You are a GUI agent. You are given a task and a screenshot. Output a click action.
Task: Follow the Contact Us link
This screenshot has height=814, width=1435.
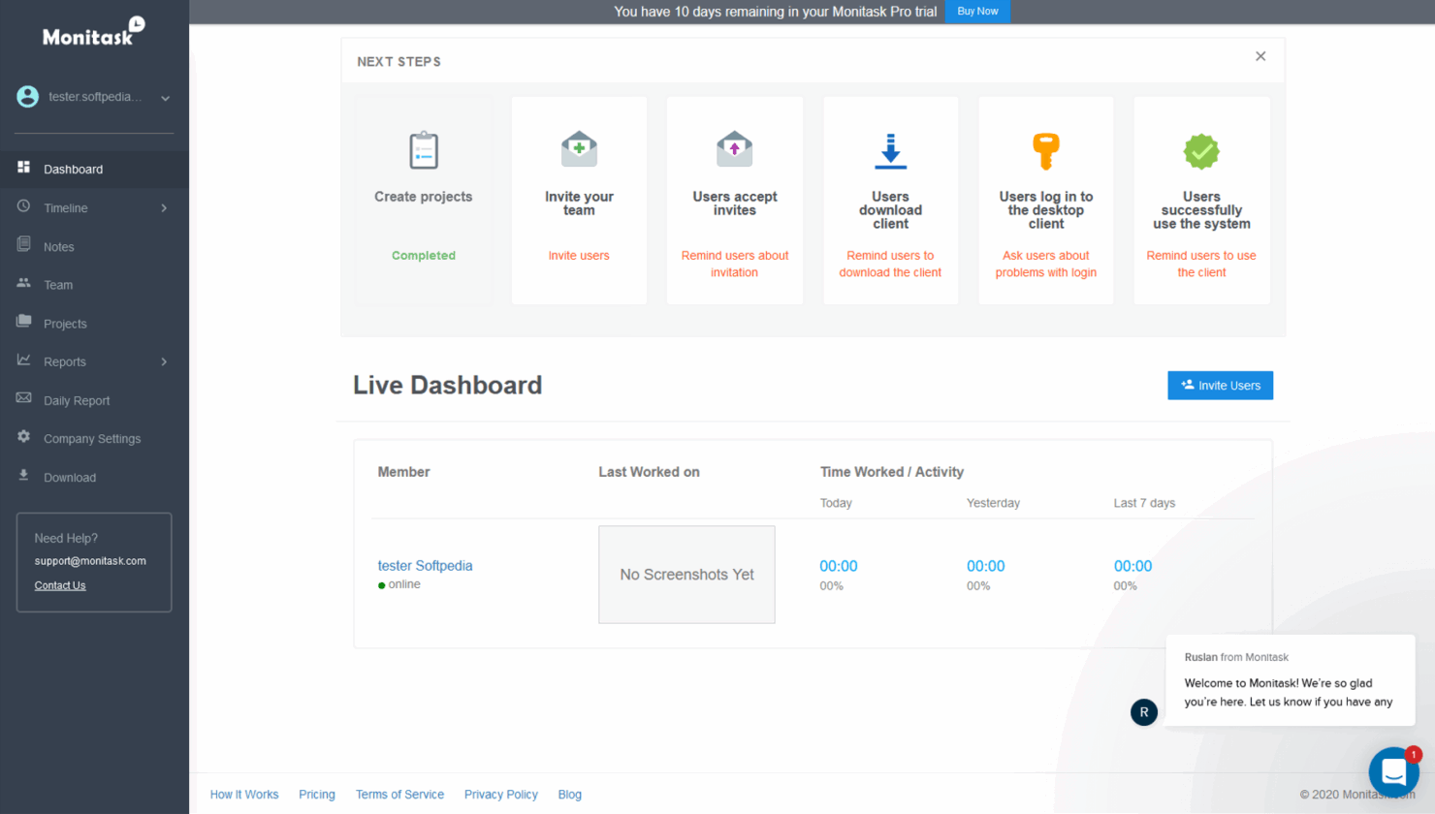pyautogui.click(x=60, y=585)
